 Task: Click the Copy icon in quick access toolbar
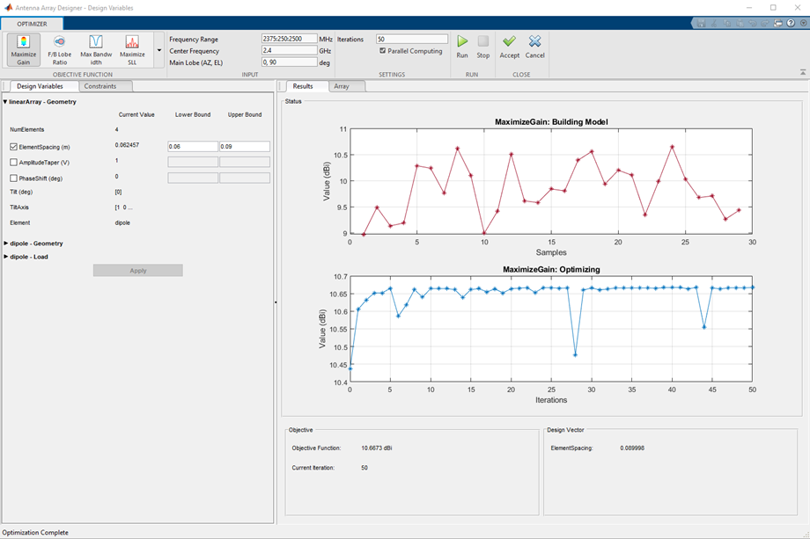point(727,23)
